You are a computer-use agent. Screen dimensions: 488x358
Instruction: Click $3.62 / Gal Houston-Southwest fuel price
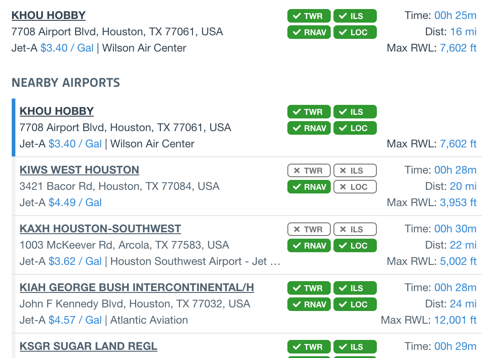pos(75,261)
